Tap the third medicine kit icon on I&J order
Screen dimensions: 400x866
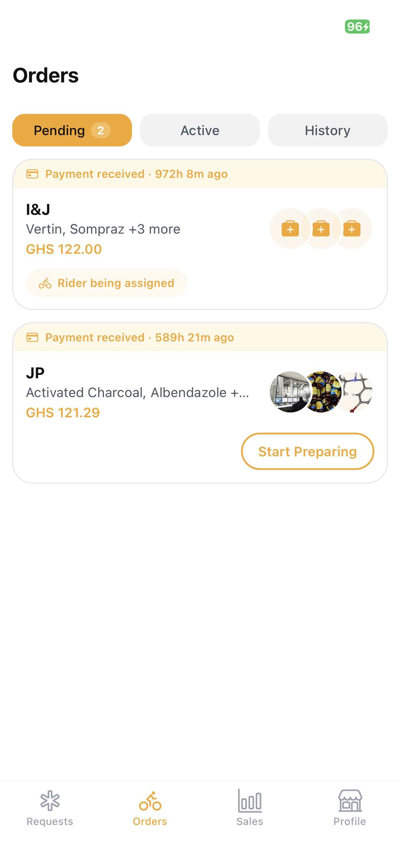point(352,228)
